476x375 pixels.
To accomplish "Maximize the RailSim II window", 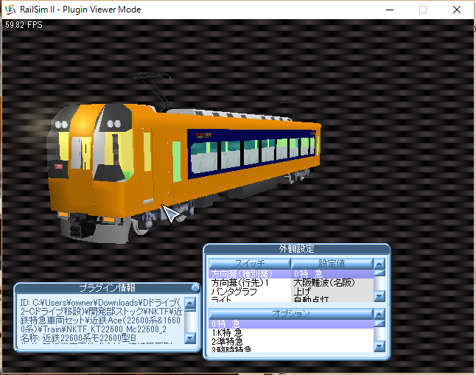I will (423, 10).
